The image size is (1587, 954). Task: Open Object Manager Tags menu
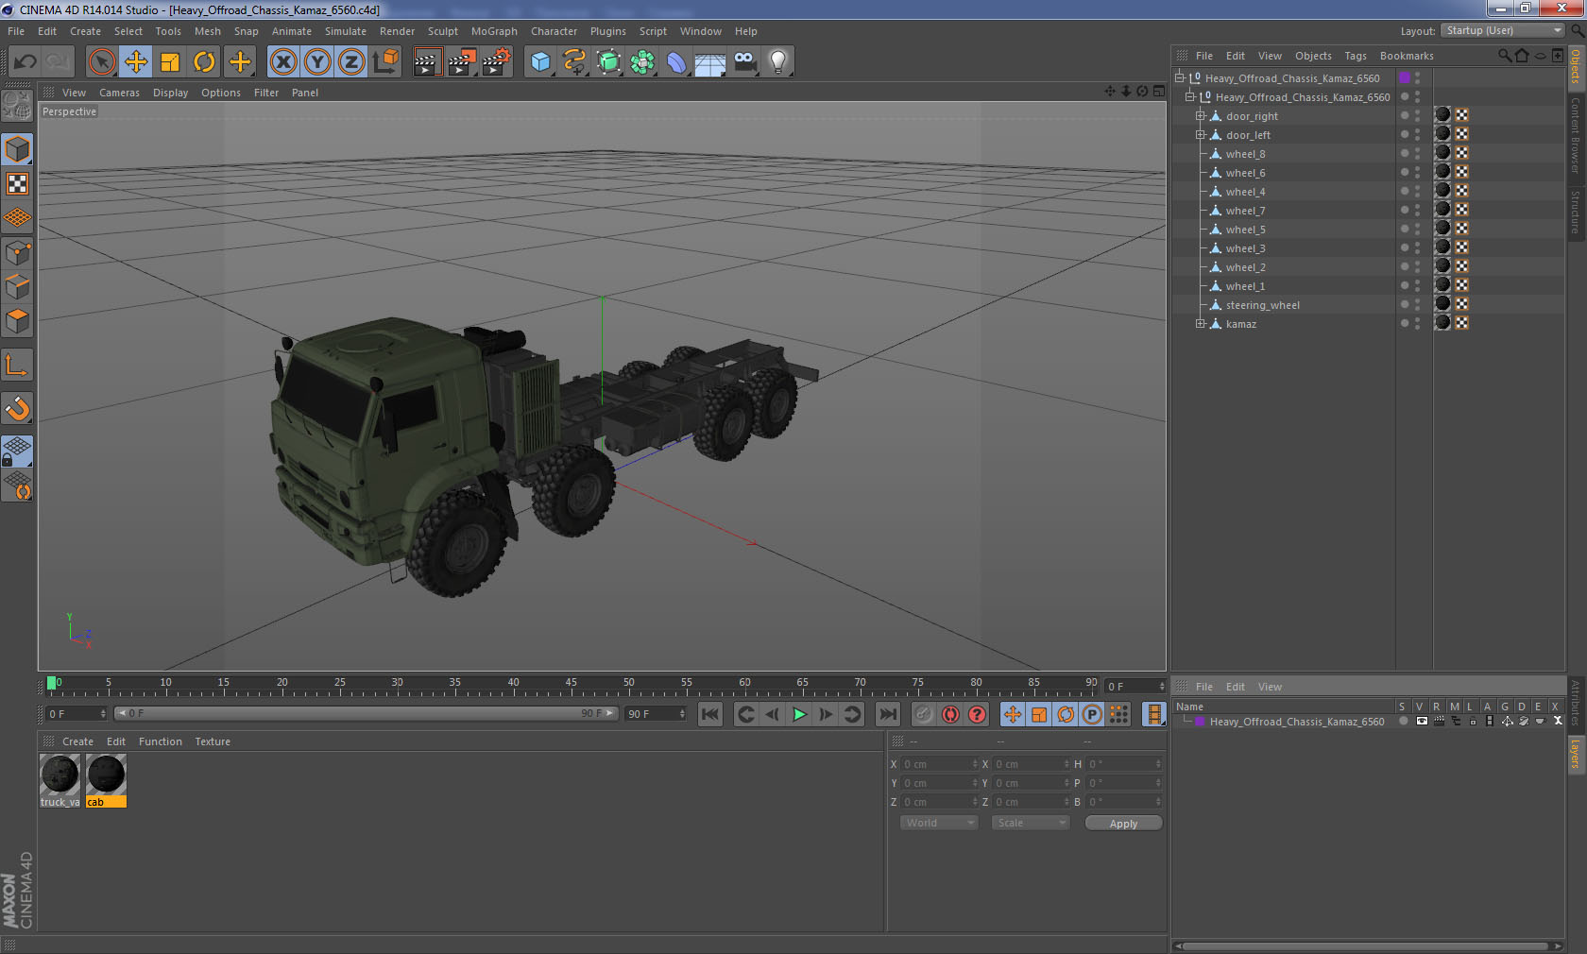click(x=1356, y=56)
